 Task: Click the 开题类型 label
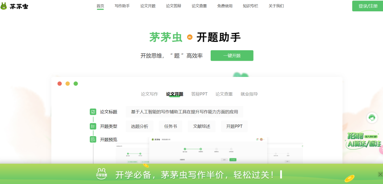pyautogui.click(x=109, y=127)
